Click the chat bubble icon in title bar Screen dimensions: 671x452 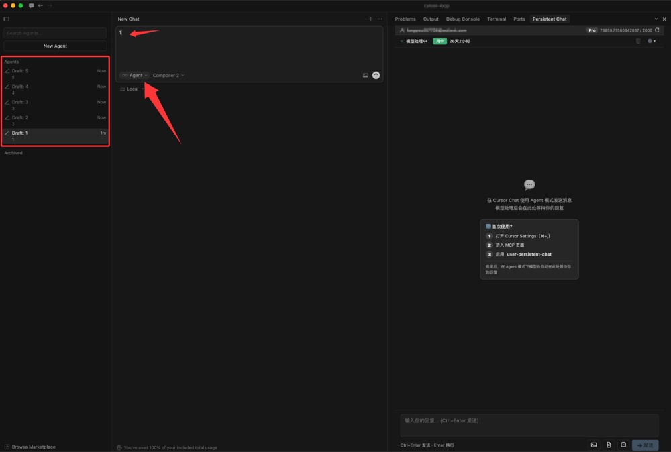[x=31, y=5]
